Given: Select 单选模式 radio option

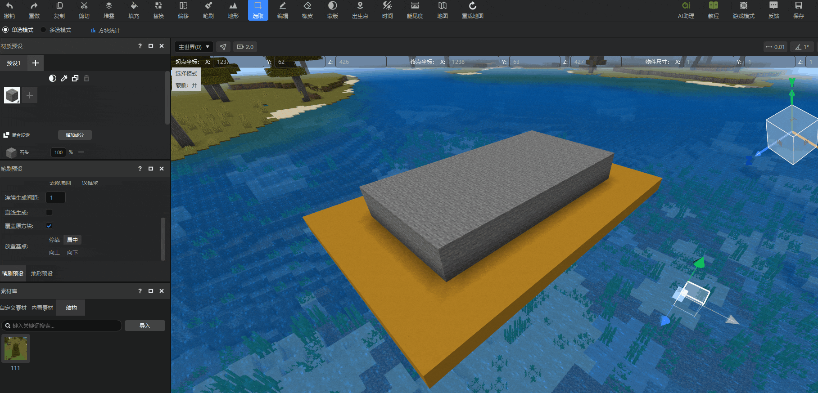Looking at the screenshot, I should coord(18,30).
